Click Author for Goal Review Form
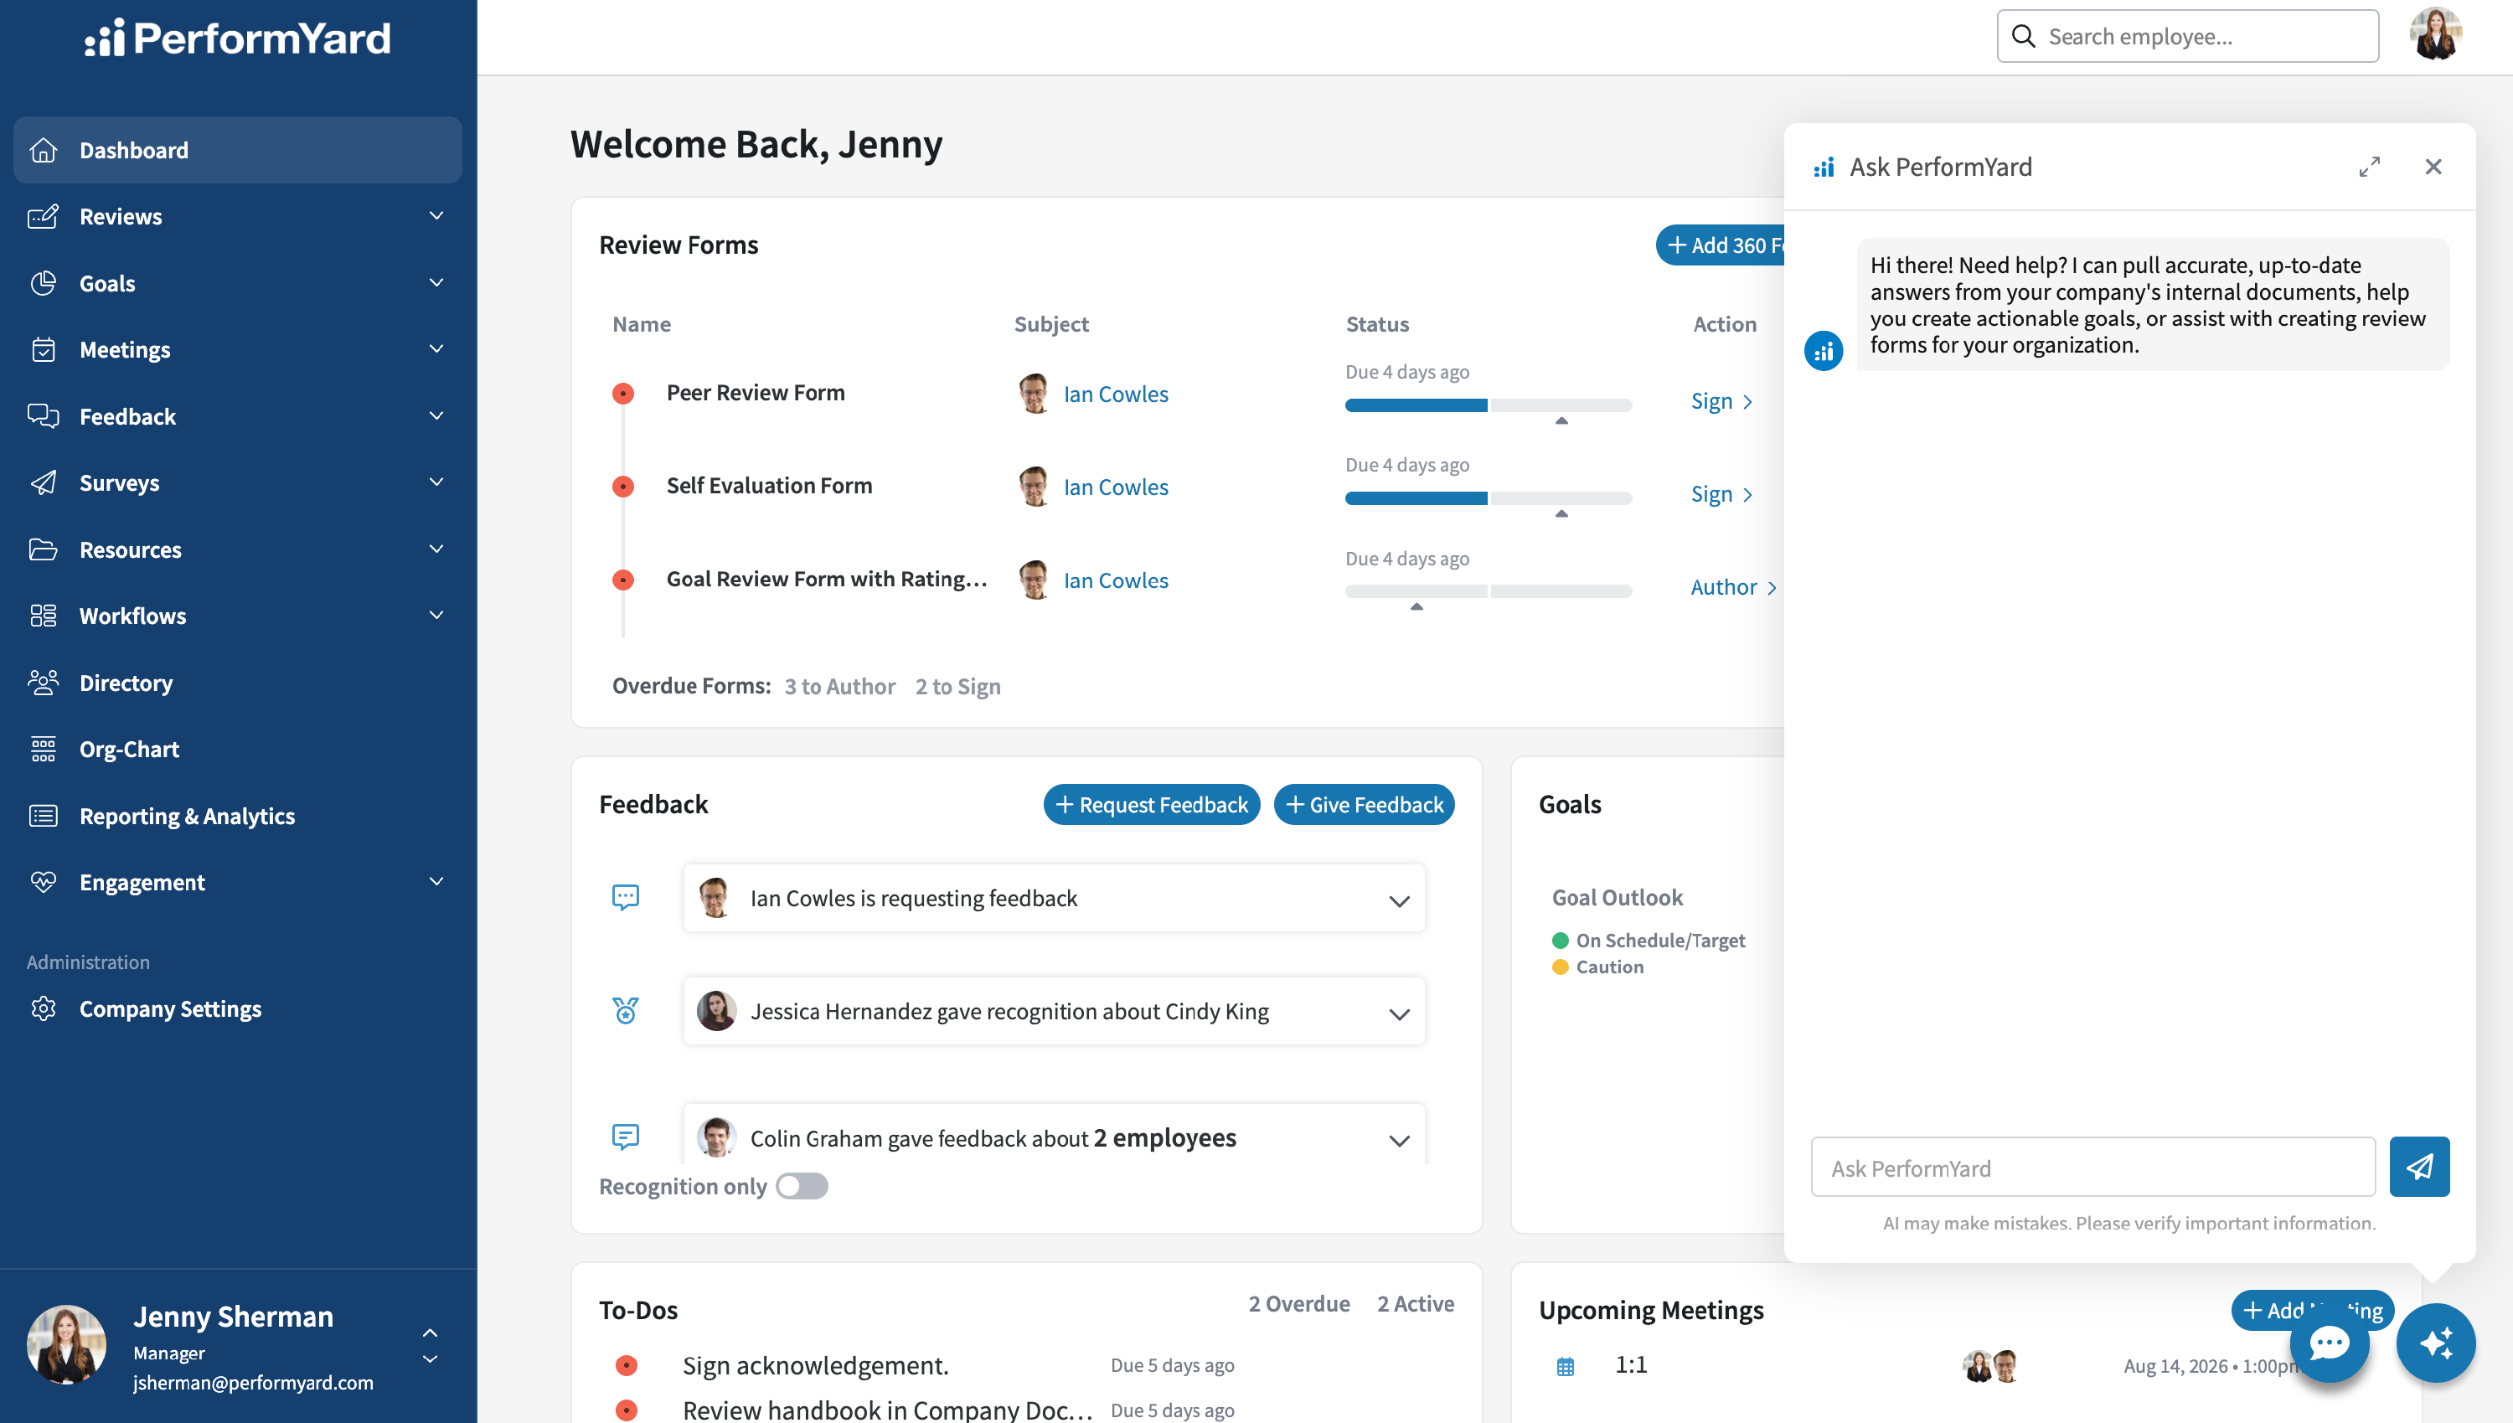This screenshot has height=1423, width=2513. pyautogui.click(x=1733, y=586)
